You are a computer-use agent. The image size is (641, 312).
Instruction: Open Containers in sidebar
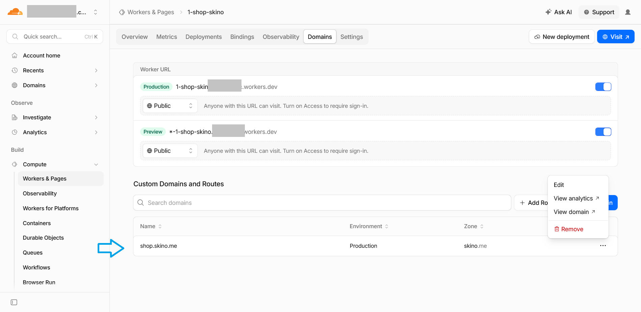tap(37, 223)
